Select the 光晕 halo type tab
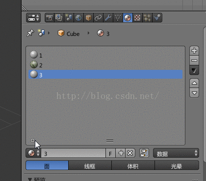This screenshot has width=206, height=181. [177, 165]
